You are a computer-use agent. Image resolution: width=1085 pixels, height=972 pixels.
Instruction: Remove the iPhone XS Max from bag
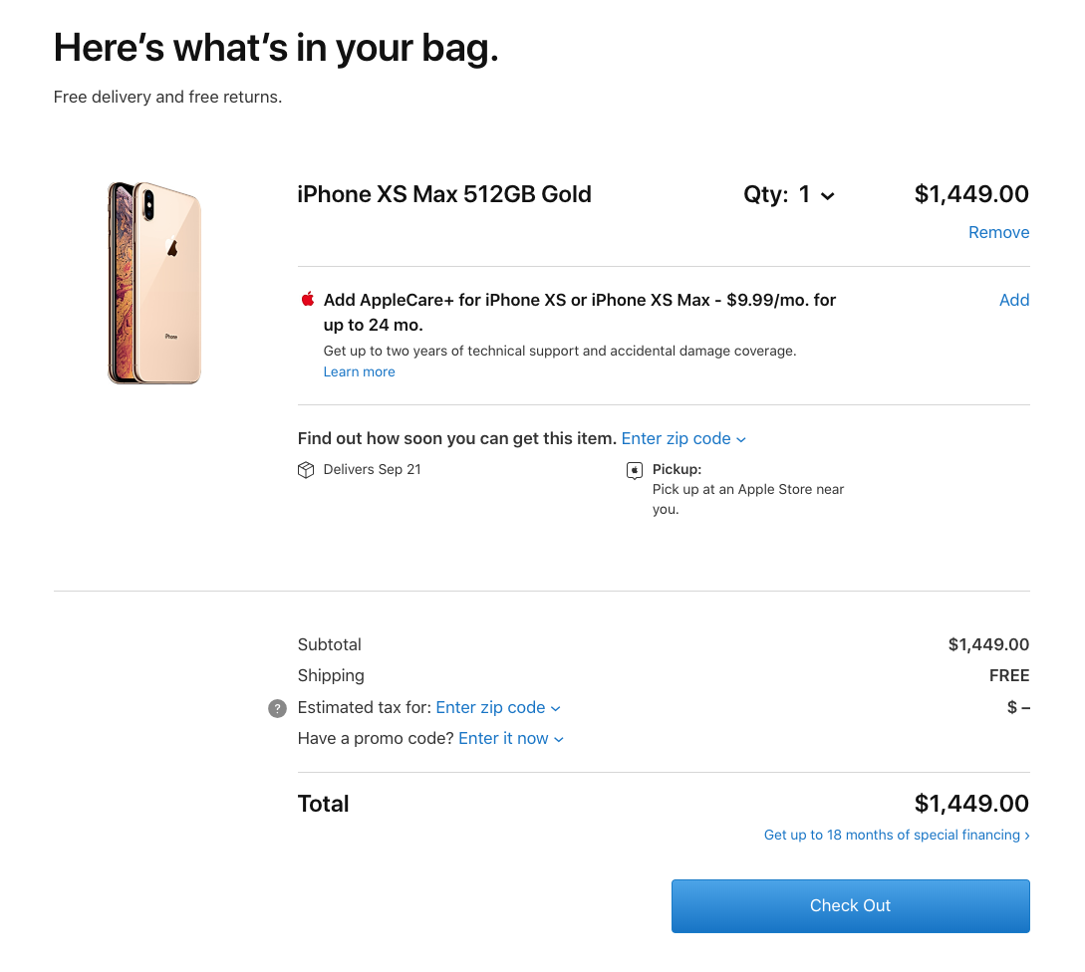[x=998, y=232]
